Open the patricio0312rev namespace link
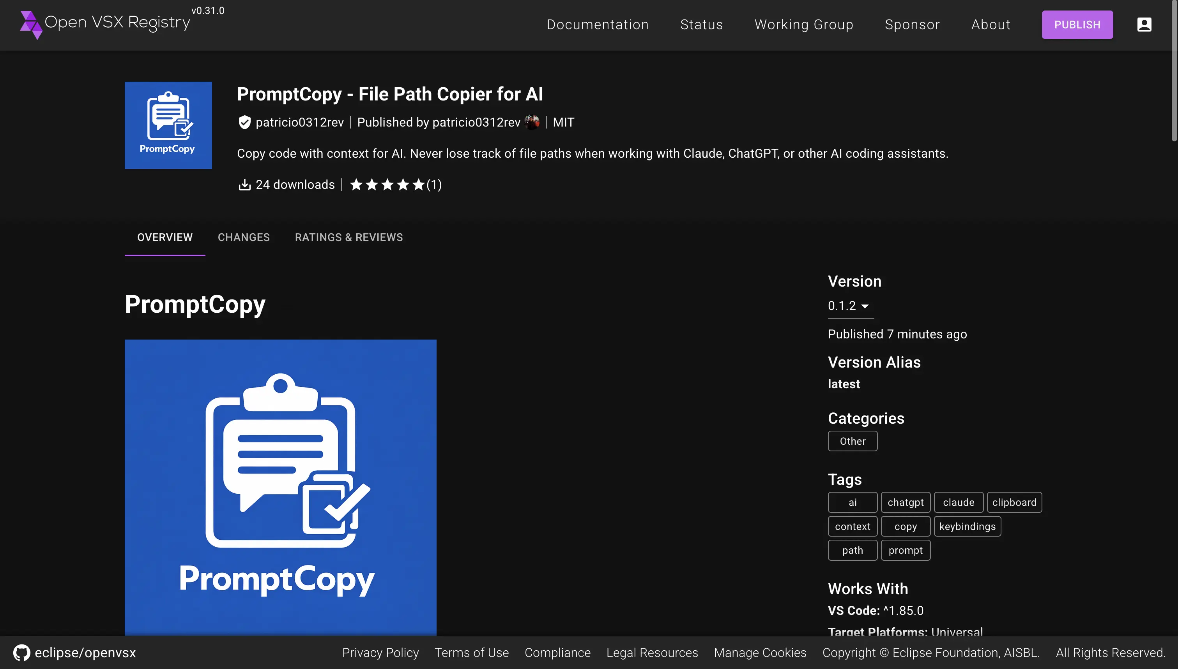1178x669 pixels. point(299,122)
